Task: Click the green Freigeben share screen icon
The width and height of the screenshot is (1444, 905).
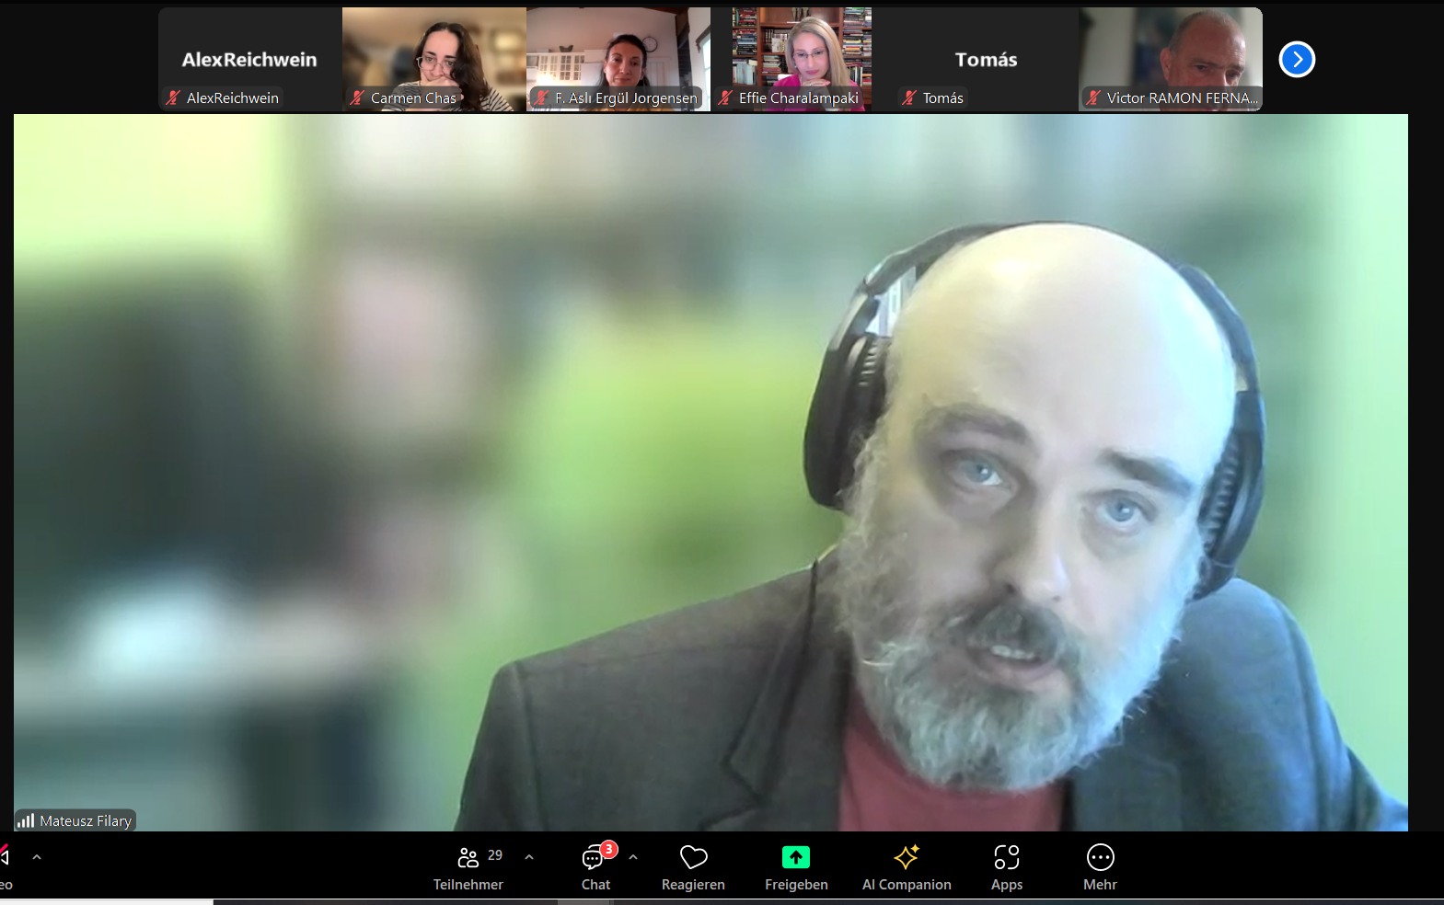Action: 796,858
